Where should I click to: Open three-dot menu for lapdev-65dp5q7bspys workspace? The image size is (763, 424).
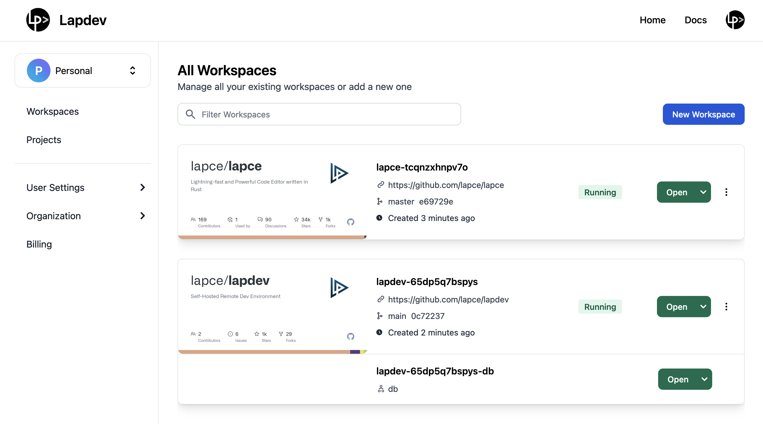tap(726, 307)
